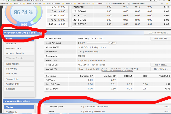This screenshot has width=171, height=114.
Task: Open the Account Details tab
Action: click(x=19, y=53)
